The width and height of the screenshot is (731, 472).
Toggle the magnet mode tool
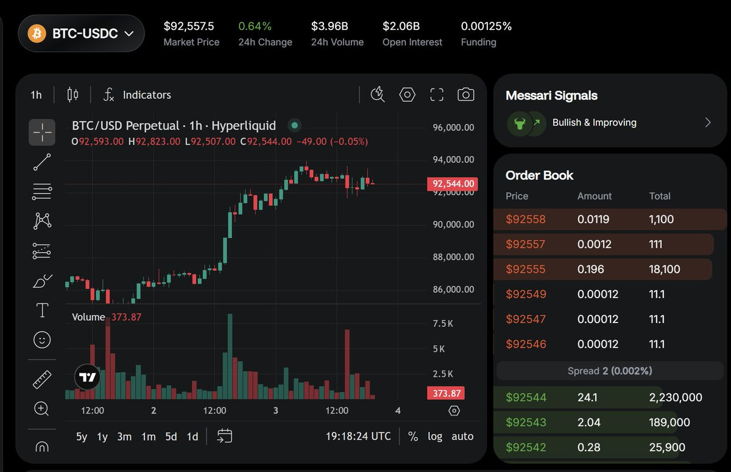pos(42,447)
